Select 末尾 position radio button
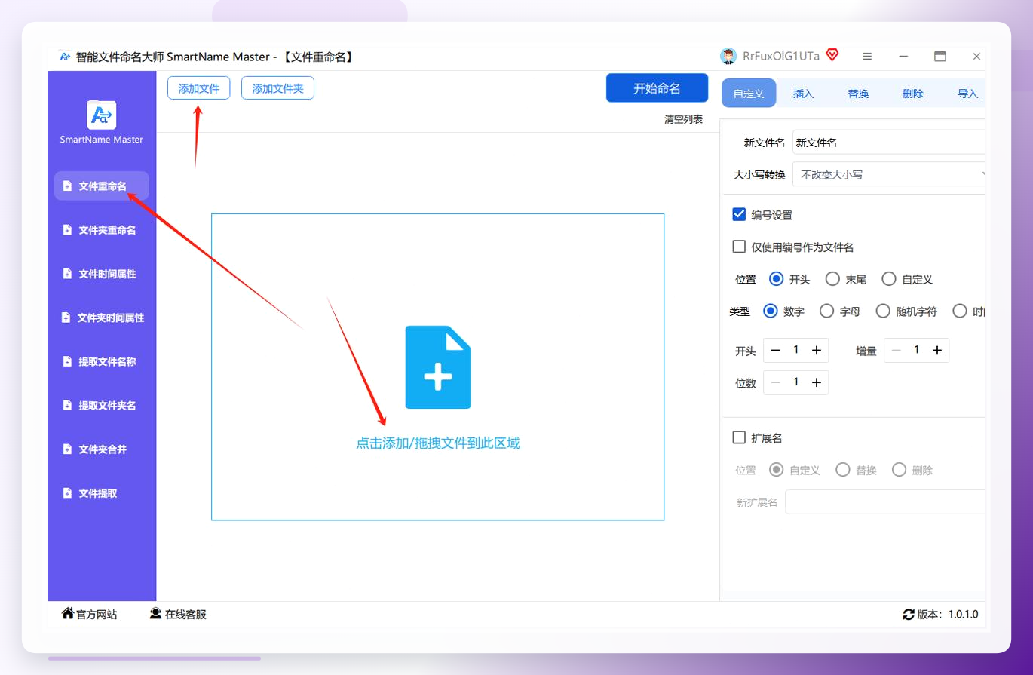The height and width of the screenshot is (675, 1033). point(832,279)
